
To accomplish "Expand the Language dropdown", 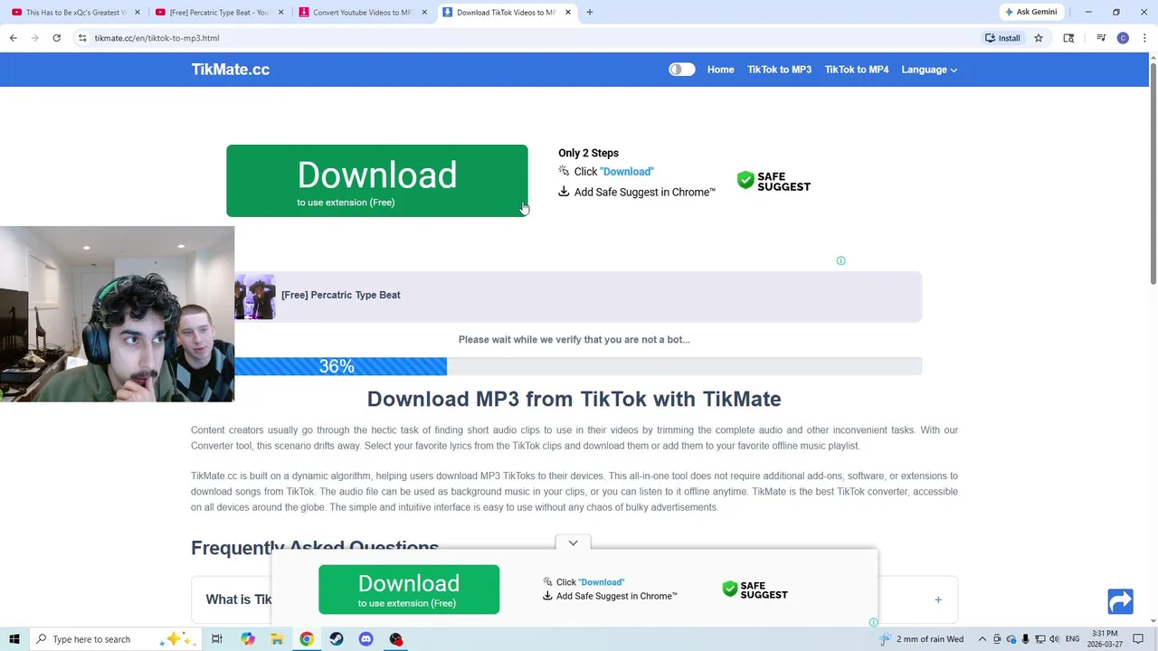I will point(929,70).
